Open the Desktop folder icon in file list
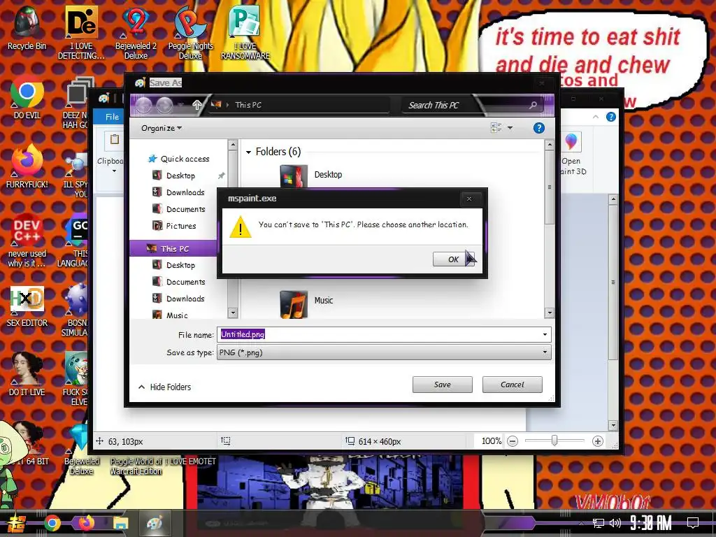 294,177
